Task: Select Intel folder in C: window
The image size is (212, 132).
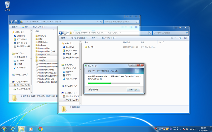Action: click(39, 39)
